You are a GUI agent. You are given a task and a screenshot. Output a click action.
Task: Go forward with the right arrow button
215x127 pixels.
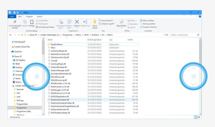[15, 35]
